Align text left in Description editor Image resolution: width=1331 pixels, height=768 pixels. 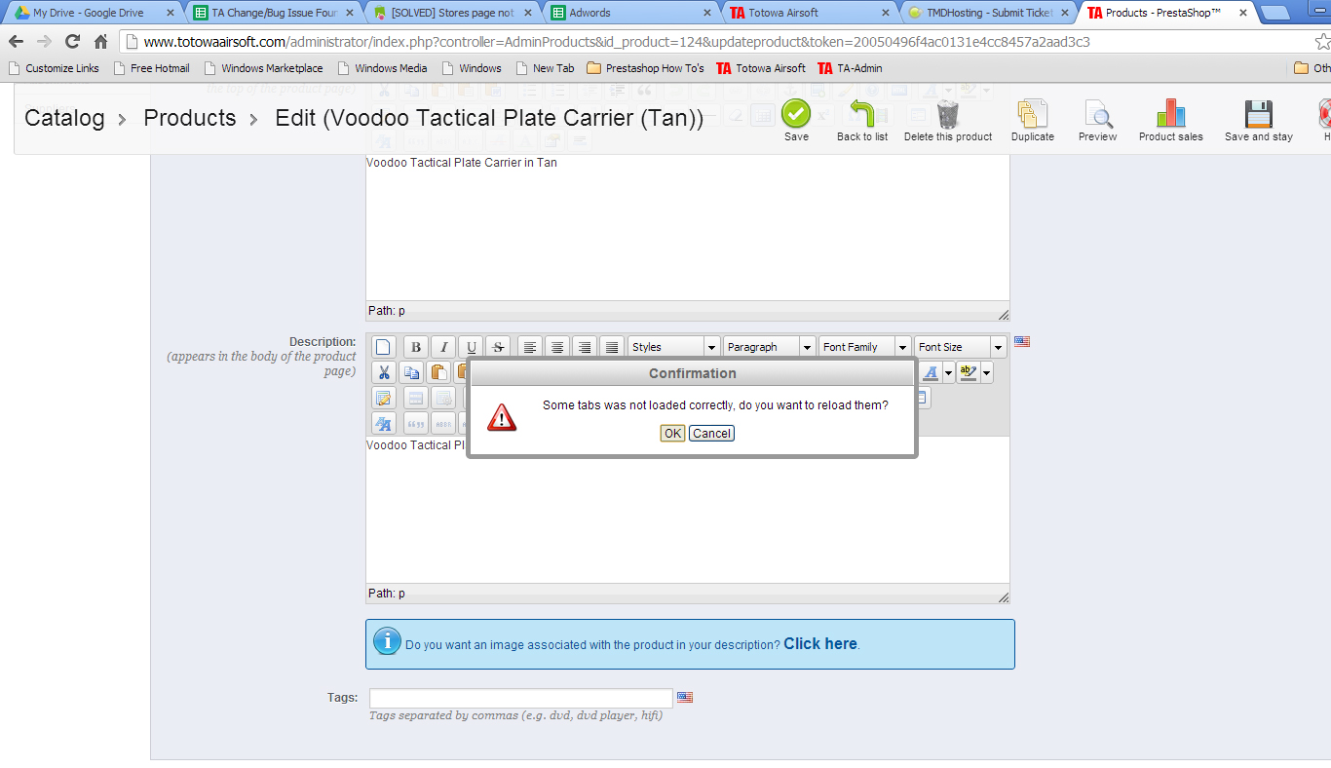(530, 347)
